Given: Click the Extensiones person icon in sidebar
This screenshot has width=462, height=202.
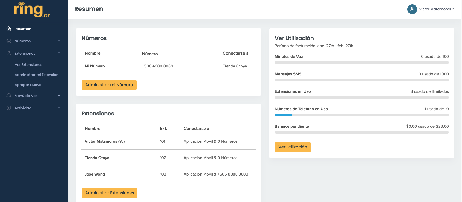Looking at the screenshot, I should point(9,53).
